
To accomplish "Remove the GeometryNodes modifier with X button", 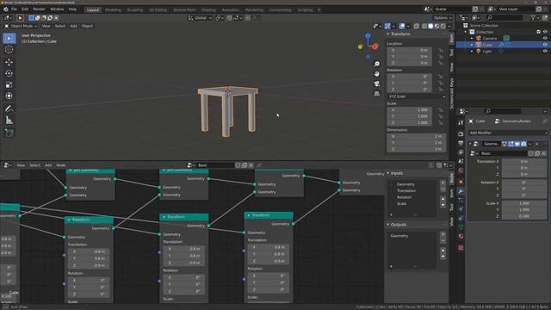I will [536, 144].
